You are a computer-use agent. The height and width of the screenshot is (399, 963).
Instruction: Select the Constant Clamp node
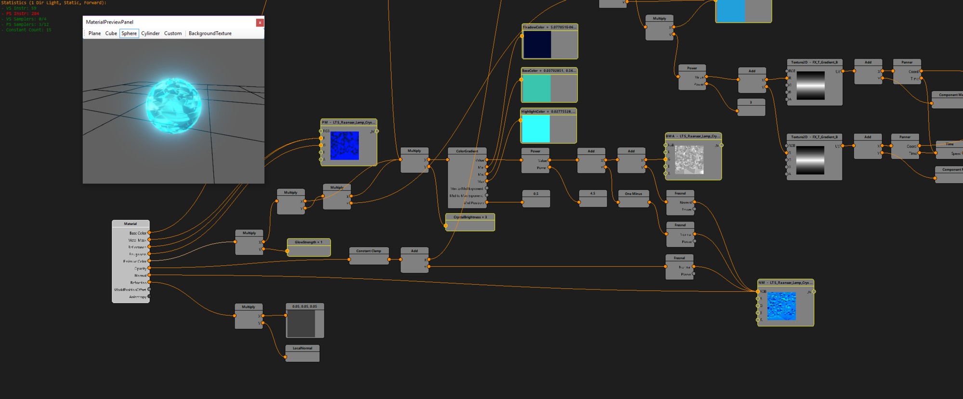pyautogui.click(x=369, y=256)
